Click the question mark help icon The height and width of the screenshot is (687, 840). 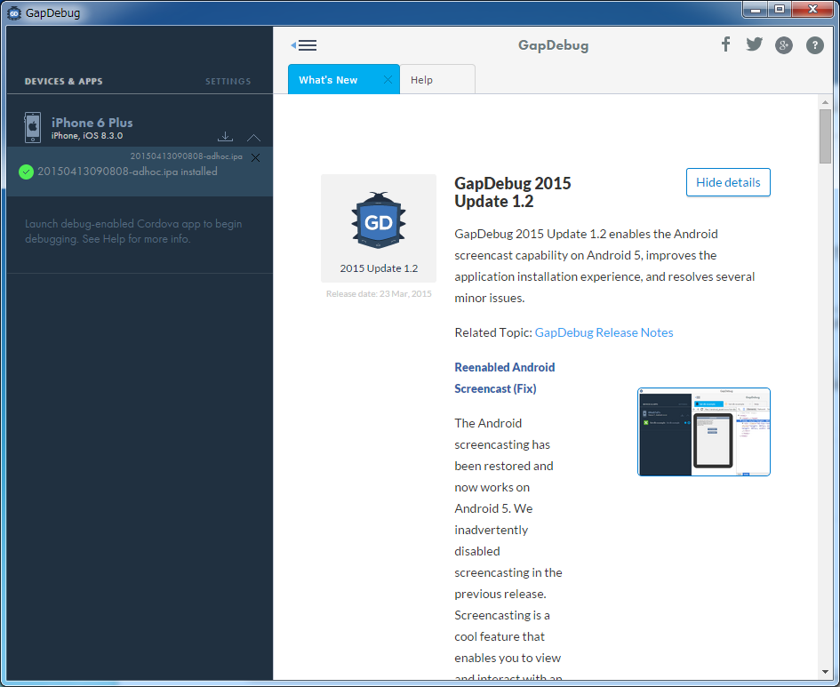(x=814, y=45)
